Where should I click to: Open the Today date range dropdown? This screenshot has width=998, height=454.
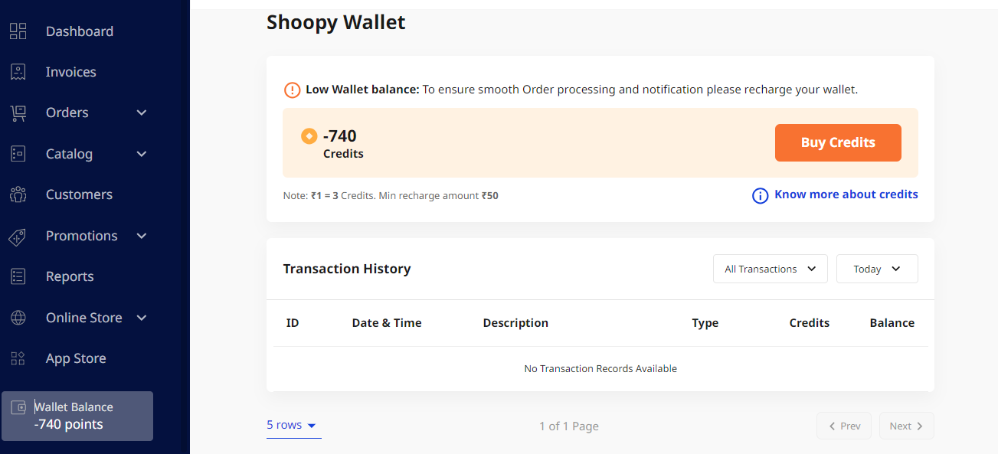(x=876, y=269)
